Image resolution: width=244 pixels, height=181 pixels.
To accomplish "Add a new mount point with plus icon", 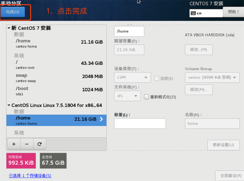I will click(14, 144).
